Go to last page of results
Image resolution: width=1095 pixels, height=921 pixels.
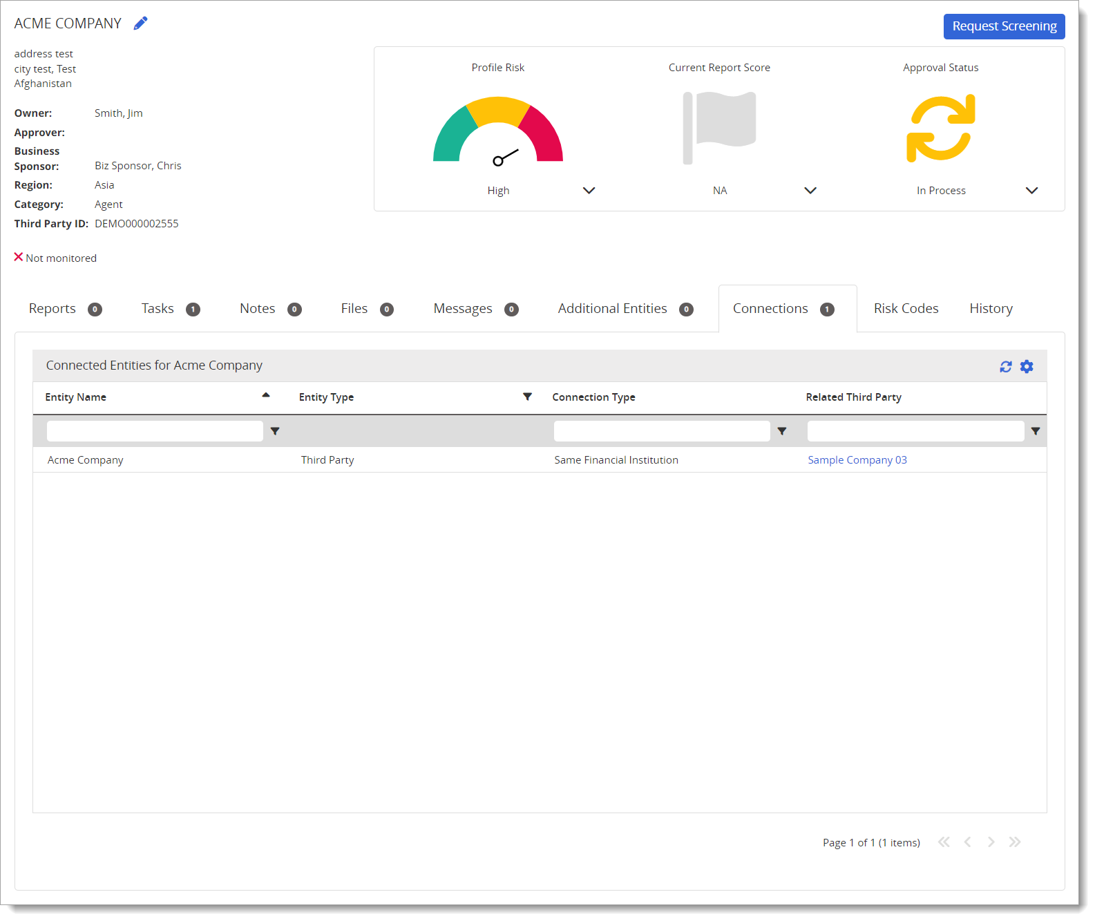(x=1015, y=842)
